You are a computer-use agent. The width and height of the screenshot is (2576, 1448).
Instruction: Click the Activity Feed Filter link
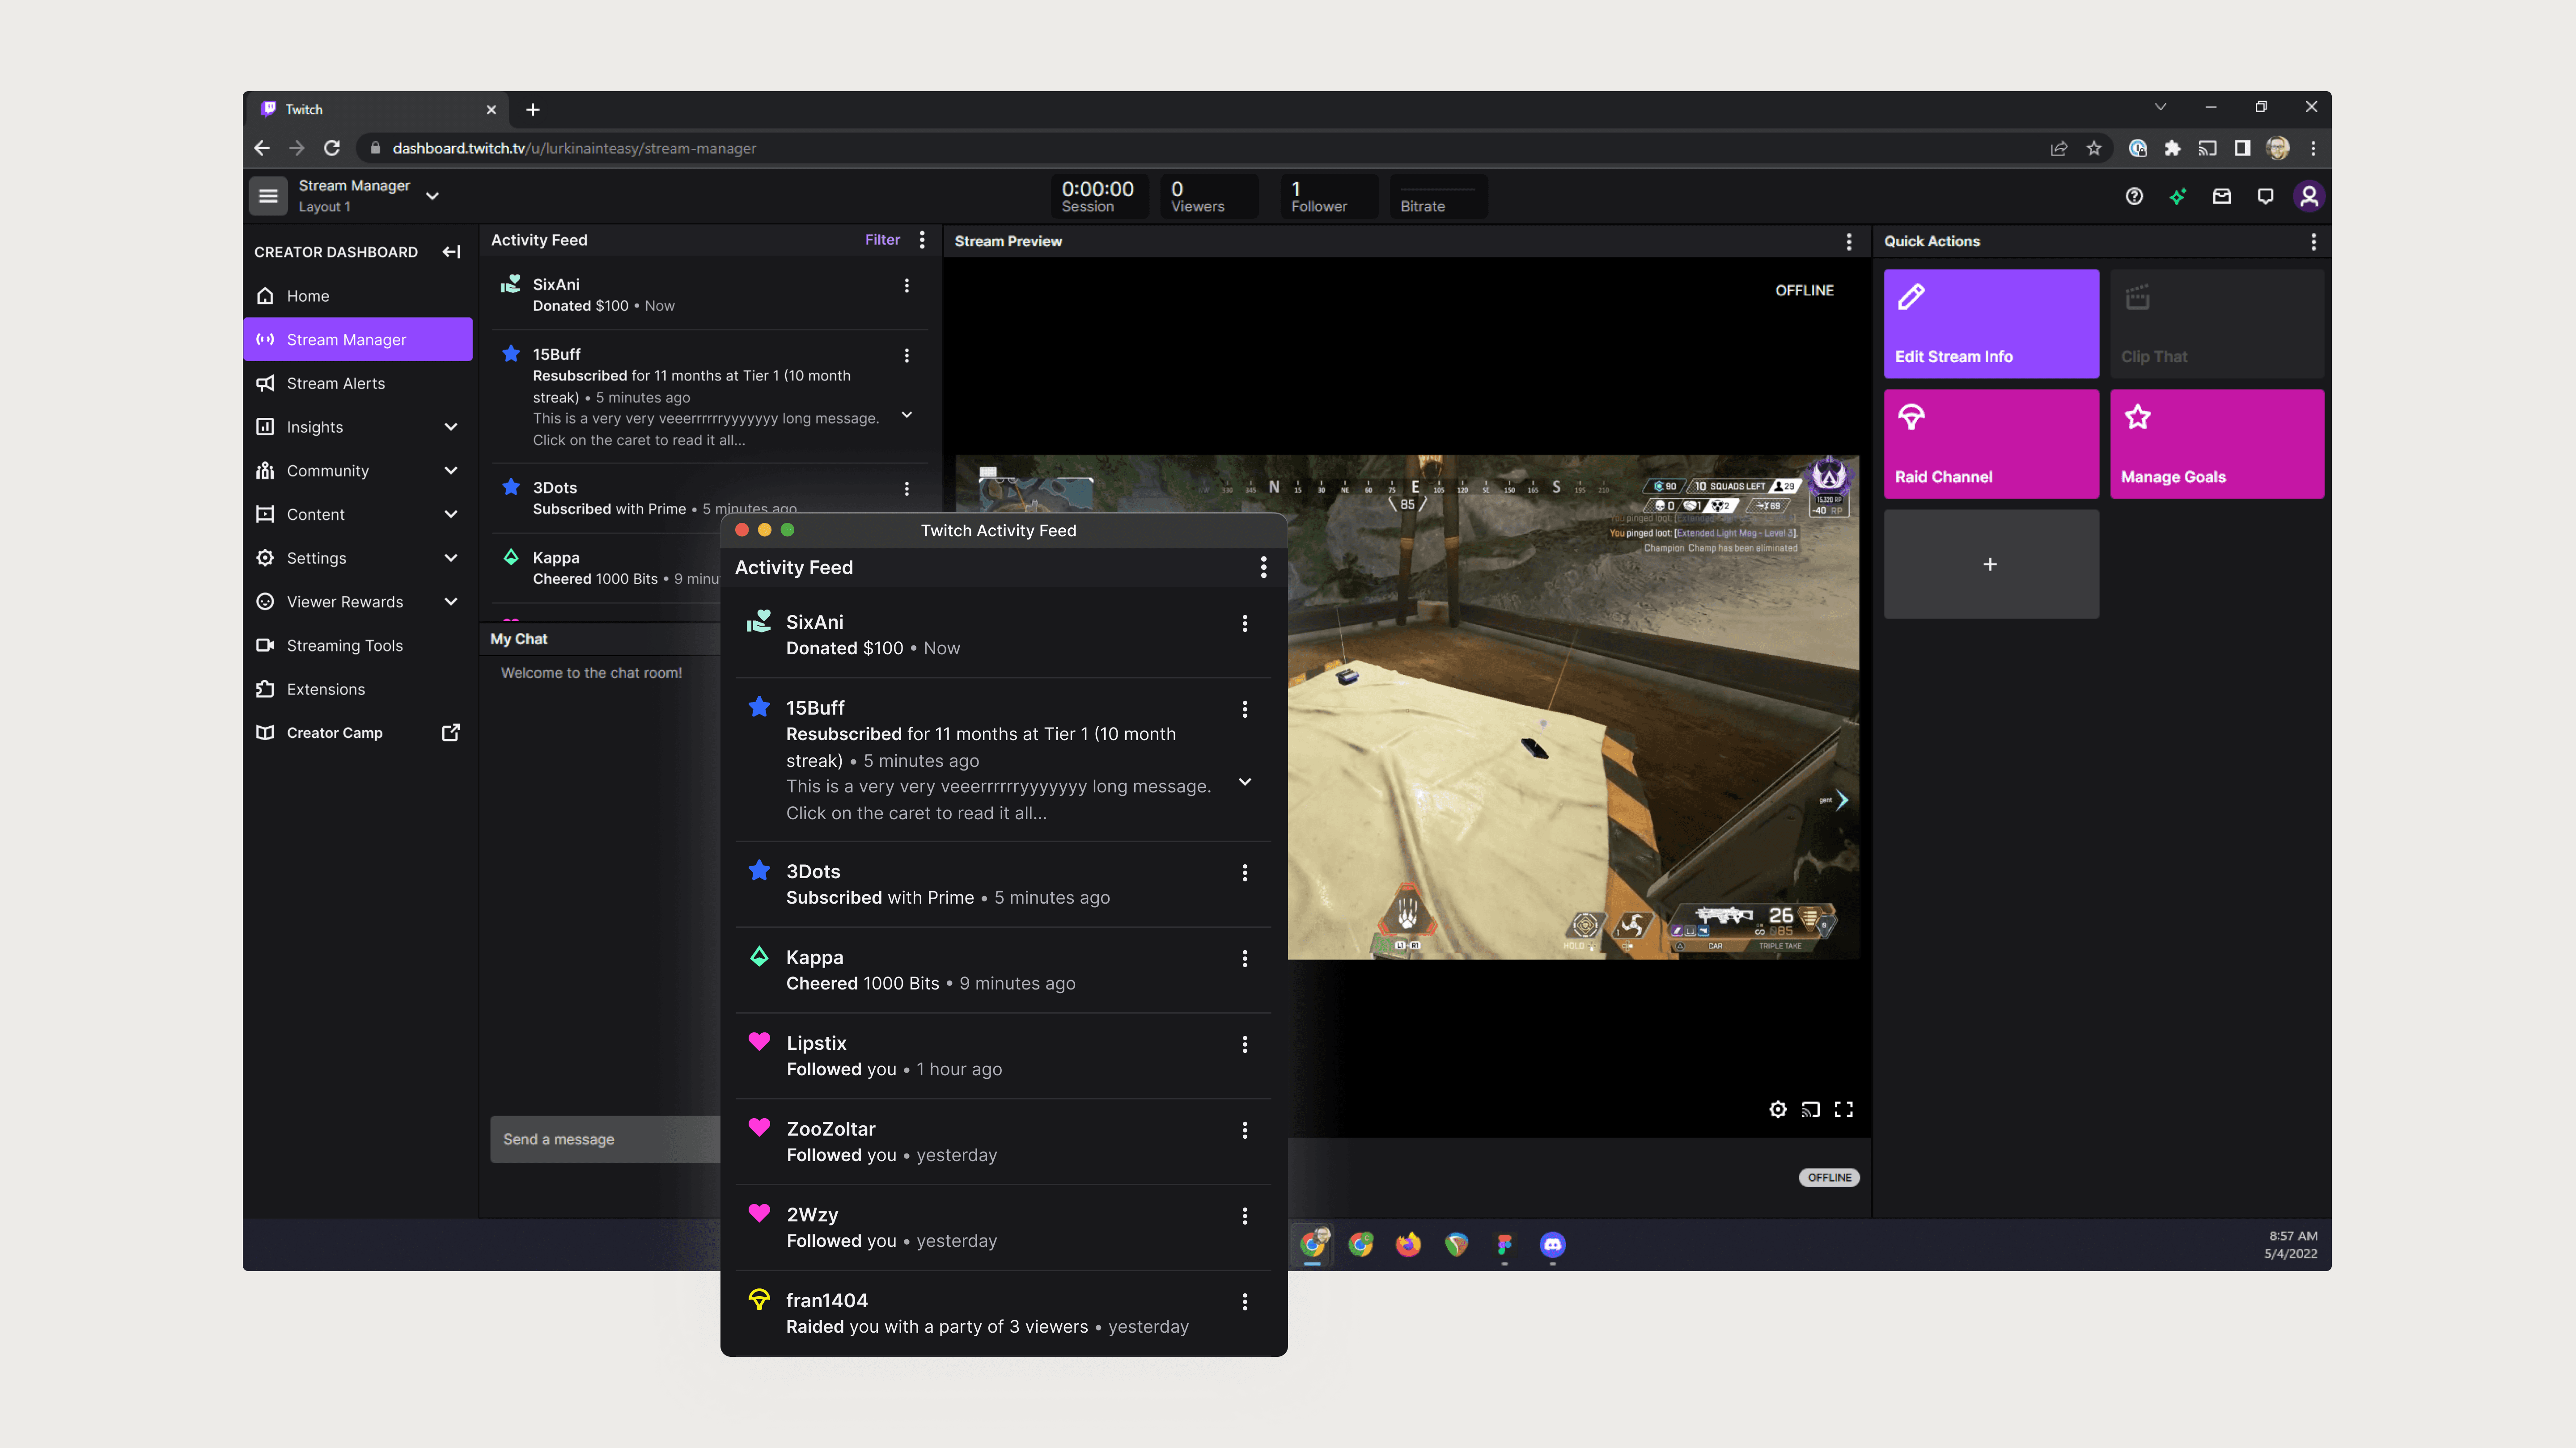point(882,240)
